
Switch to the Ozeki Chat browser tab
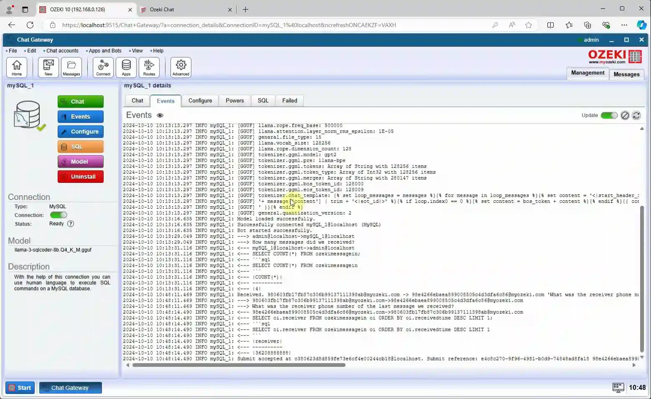pos(186,9)
